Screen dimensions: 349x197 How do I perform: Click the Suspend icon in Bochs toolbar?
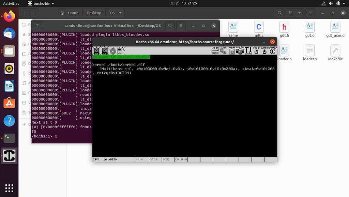click(264, 51)
